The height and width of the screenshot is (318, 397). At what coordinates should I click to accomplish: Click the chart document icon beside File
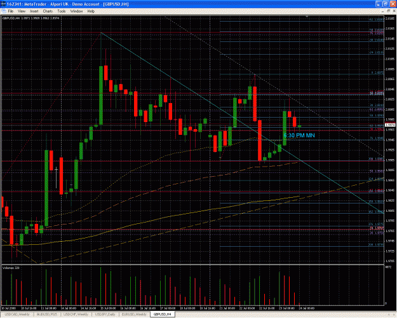(4, 11)
